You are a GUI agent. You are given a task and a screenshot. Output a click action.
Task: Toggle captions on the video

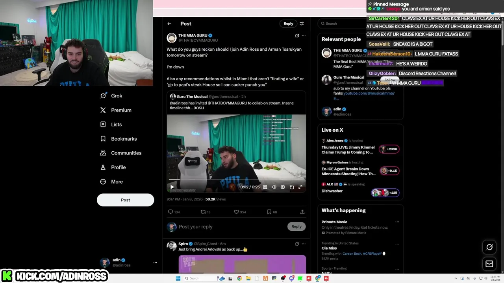point(265,187)
